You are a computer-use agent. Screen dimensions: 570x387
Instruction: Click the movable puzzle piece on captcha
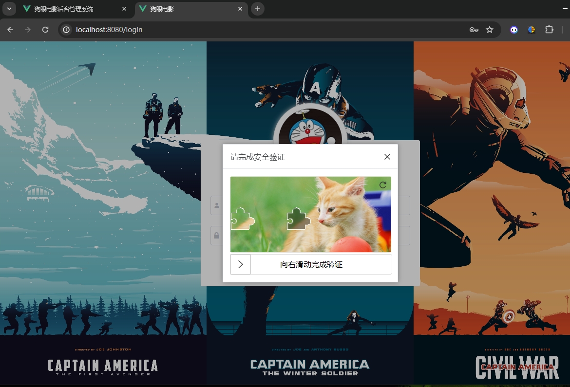pyautogui.click(x=243, y=219)
